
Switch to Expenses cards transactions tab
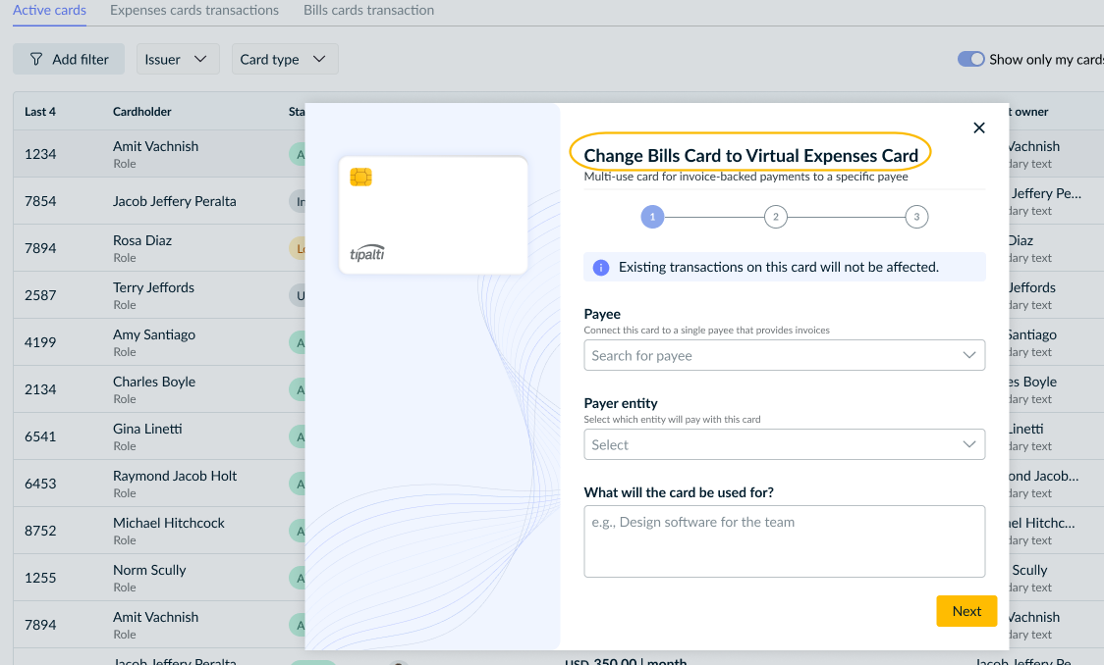194,11
